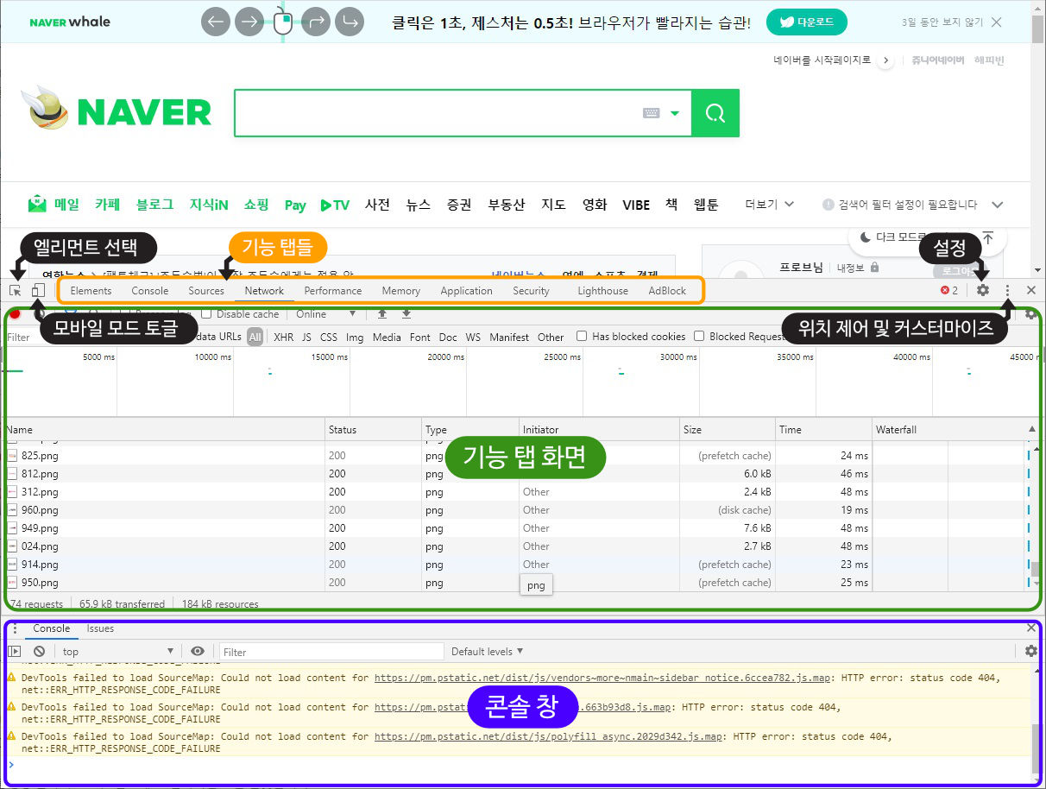Expand the search suggestions green arrow
Viewport: 1046px width, 789px height.
point(675,113)
